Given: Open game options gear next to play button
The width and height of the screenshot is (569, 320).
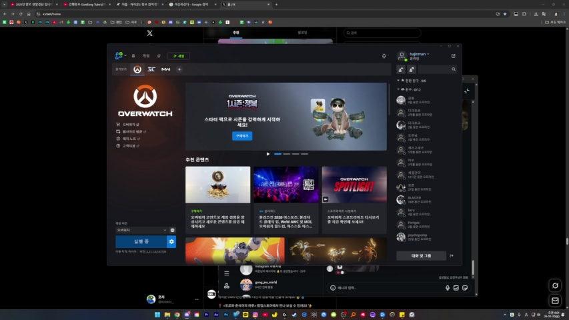Looking at the screenshot, I should pyautogui.click(x=171, y=241).
